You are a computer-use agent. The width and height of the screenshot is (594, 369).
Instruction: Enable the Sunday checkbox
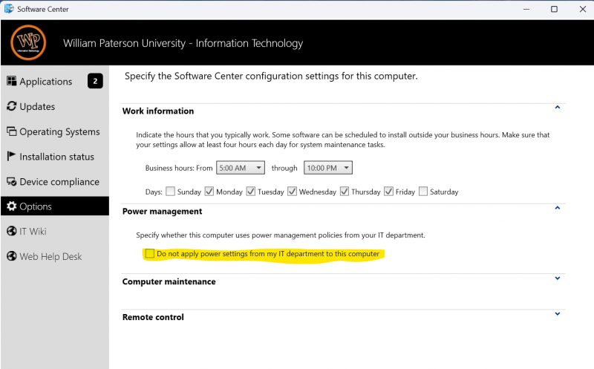click(171, 192)
